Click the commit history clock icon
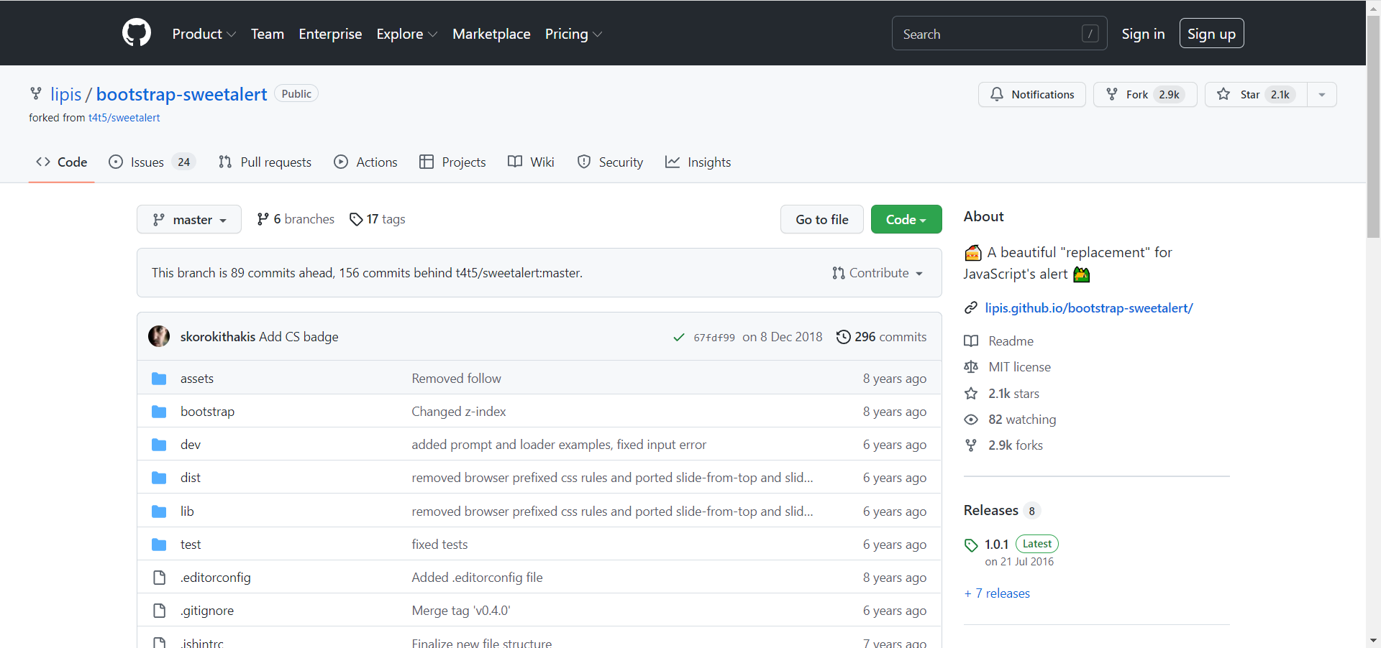Viewport: 1381px width, 648px height. coord(843,337)
